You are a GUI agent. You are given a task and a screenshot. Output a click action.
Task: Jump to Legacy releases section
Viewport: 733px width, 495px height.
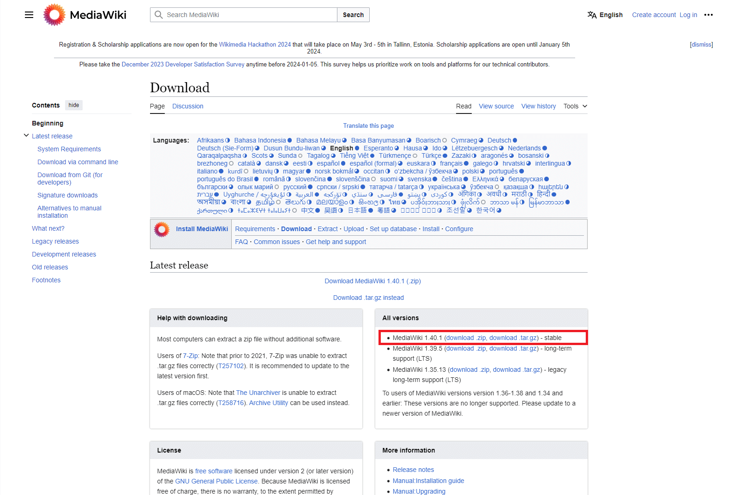[55, 241]
